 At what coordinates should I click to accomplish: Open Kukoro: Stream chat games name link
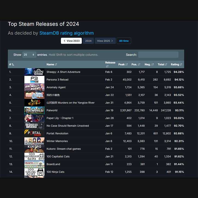point(64,149)
